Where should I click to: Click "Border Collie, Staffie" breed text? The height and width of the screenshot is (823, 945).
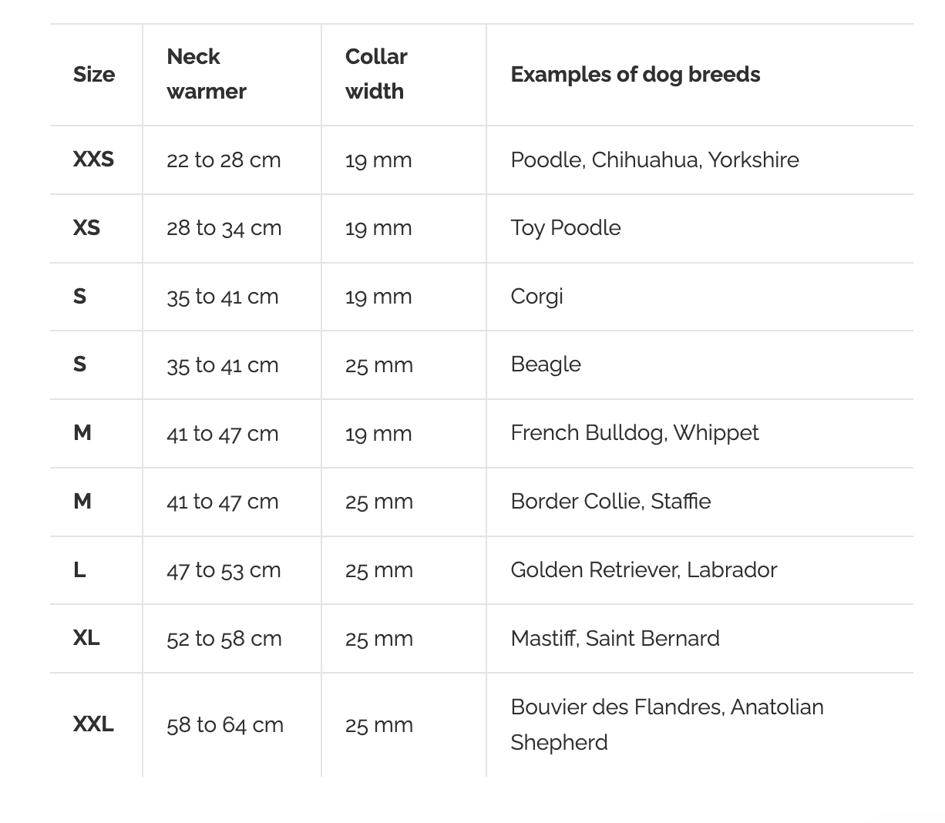pos(610,502)
